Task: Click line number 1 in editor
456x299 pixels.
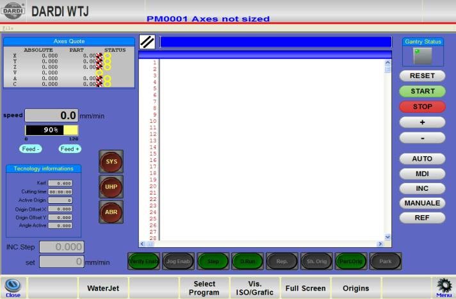Action: point(154,63)
